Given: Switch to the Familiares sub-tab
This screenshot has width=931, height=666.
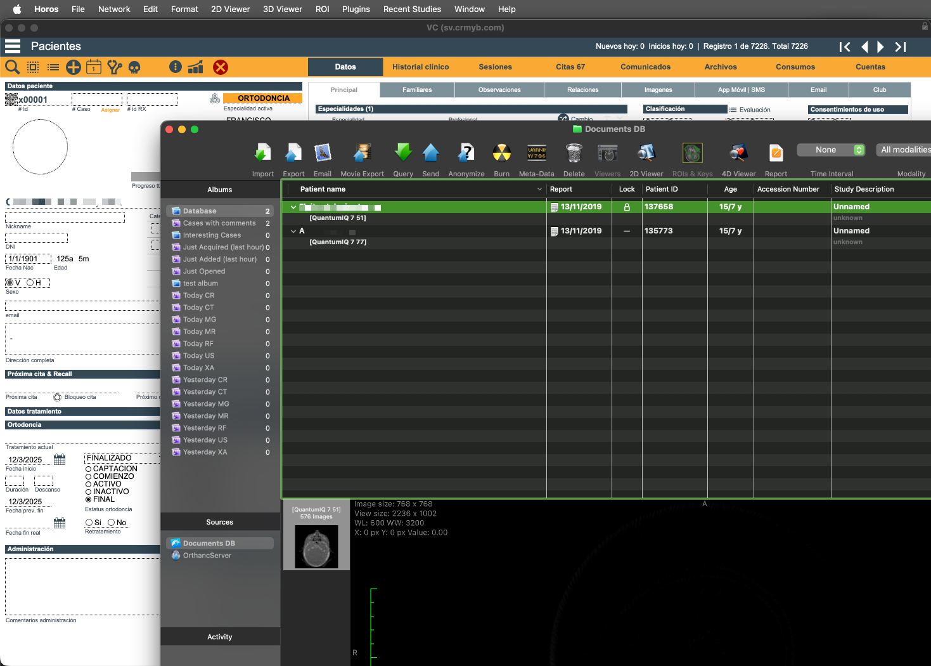Looking at the screenshot, I should 417,90.
